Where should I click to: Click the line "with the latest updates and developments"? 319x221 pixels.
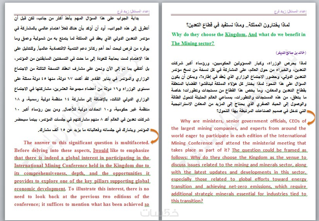tap(239, 172)
